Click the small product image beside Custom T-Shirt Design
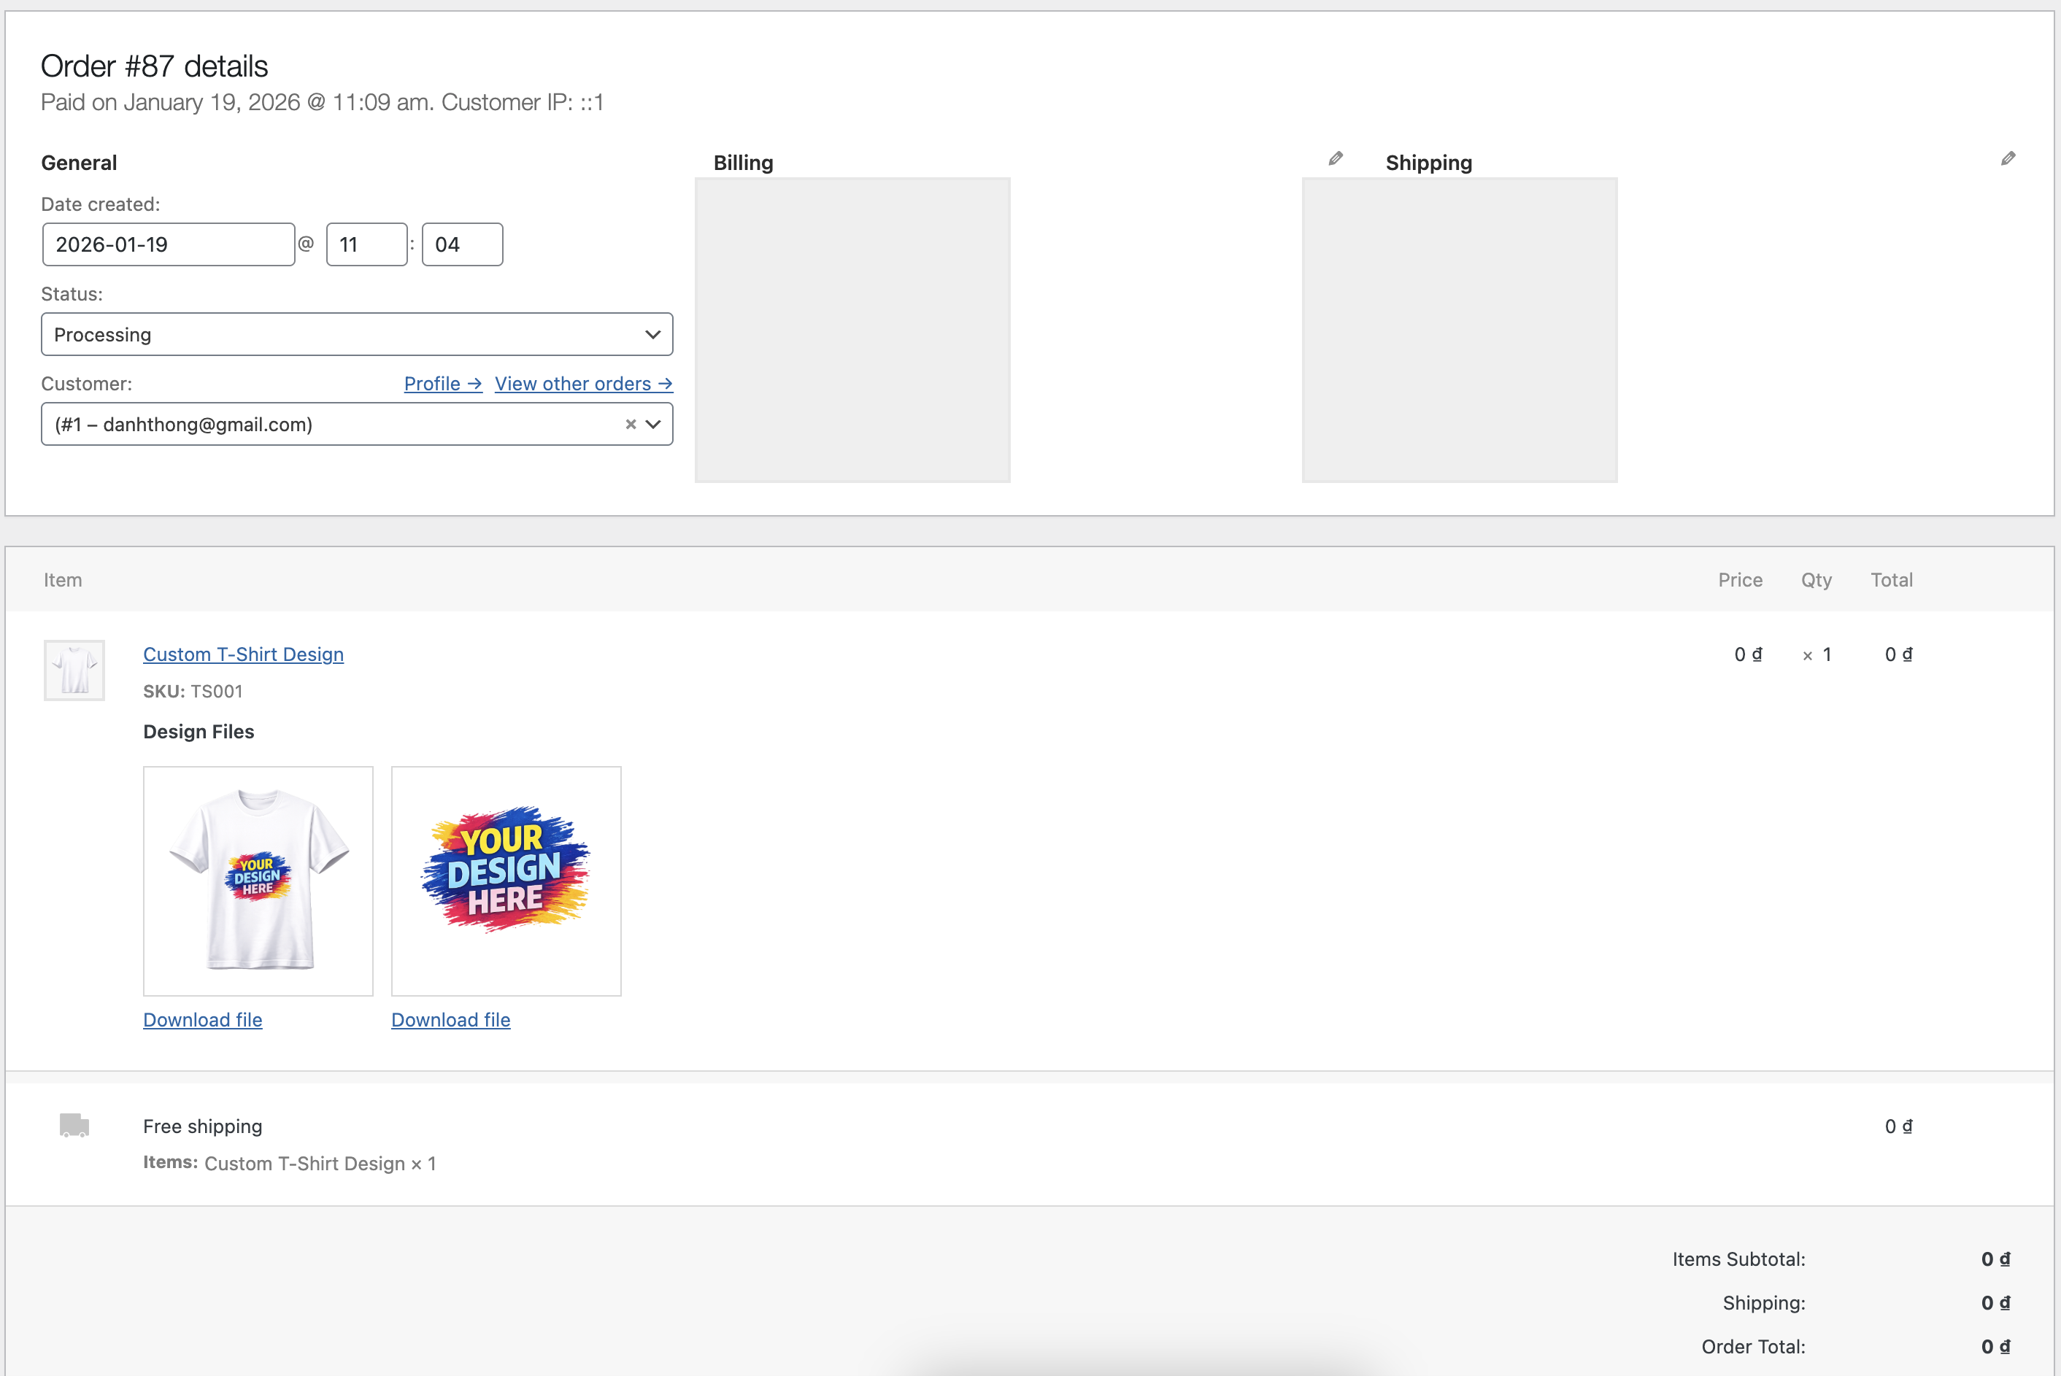Viewport: 2061px width, 1376px height. pos(74,670)
